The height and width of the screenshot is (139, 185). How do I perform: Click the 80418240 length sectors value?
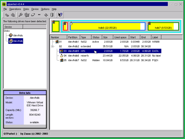[x=35, y=115]
